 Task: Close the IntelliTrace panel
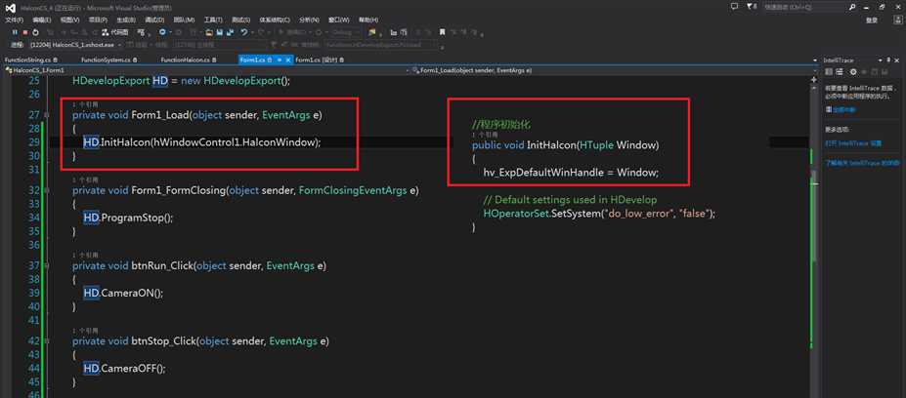click(897, 60)
